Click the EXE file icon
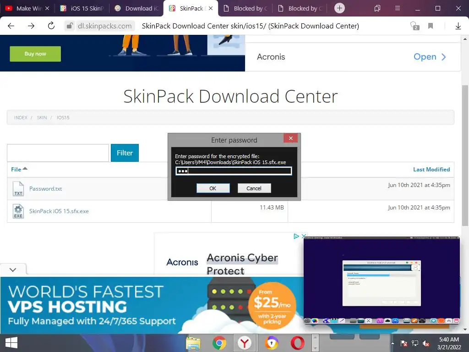 (18, 211)
